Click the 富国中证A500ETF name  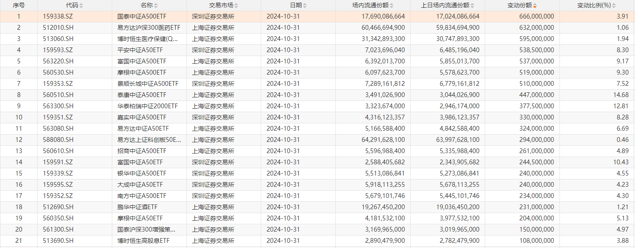[x=142, y=61]
